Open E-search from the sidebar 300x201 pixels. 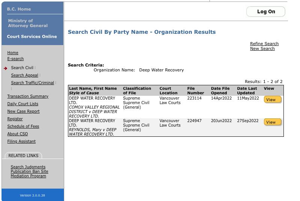(15, 59)
